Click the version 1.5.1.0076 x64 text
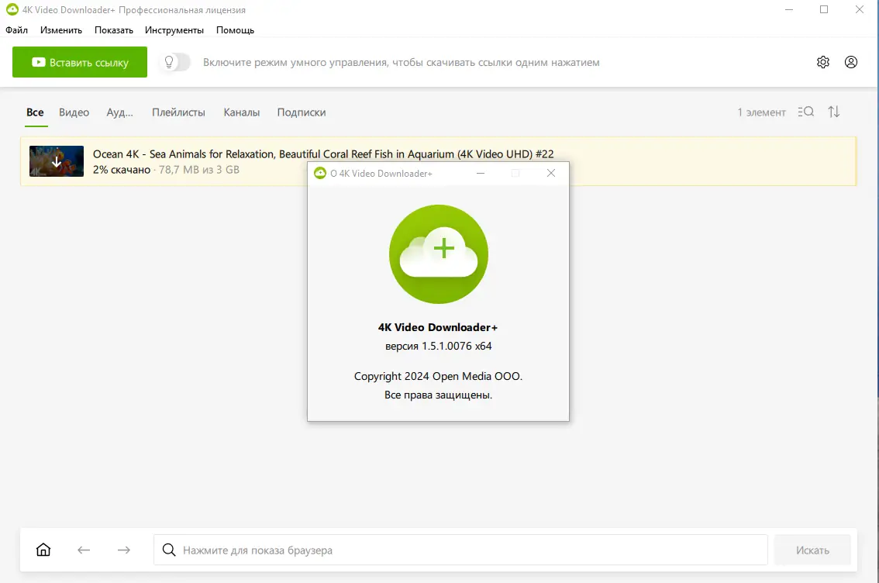This screenshot has height=583, width=879. (x=439, y=346)
